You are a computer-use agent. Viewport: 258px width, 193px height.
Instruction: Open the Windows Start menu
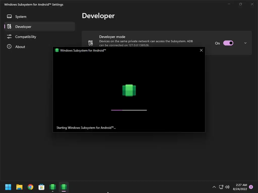8,187
